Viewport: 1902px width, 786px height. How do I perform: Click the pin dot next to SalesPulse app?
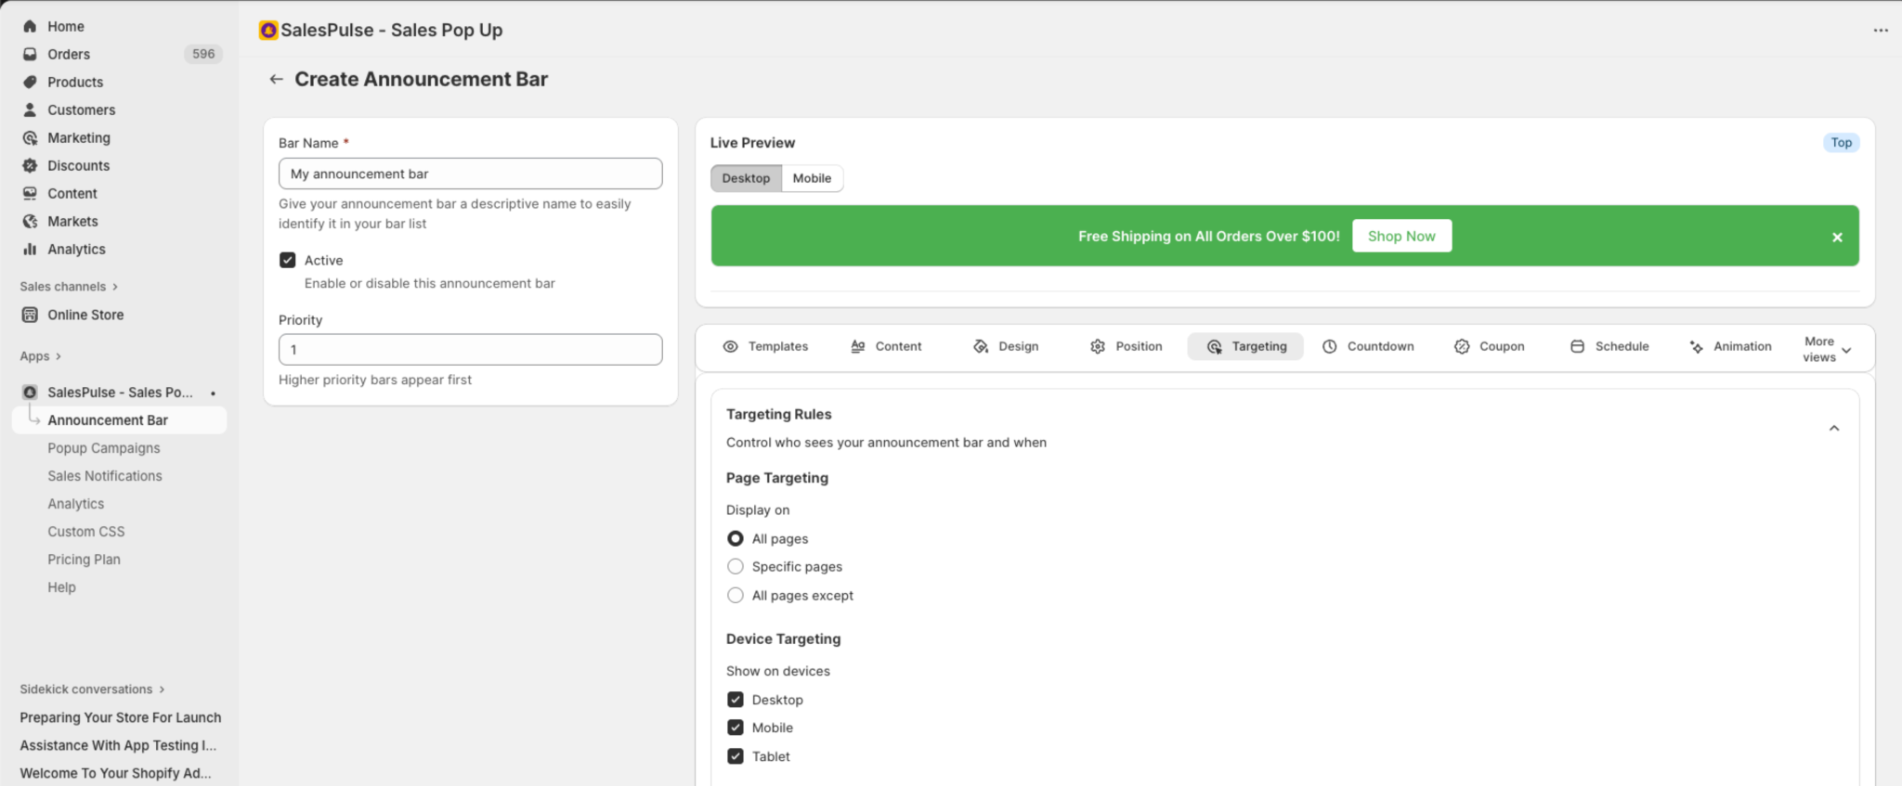[x=213, y=393]
